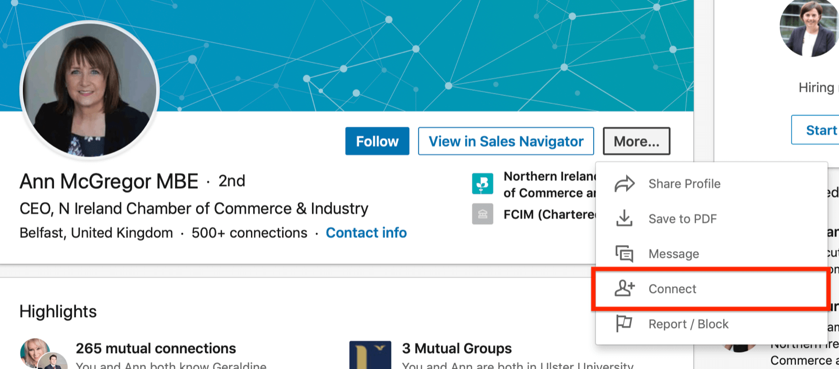Click the Connect add-person icon
Screen dimensions: 839x369
click(624, 288)
